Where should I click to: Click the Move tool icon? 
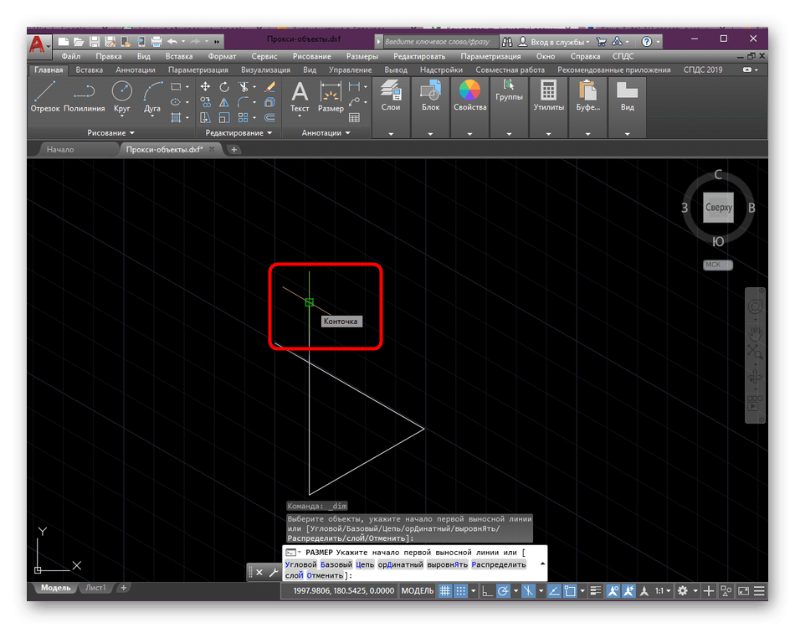205,87
